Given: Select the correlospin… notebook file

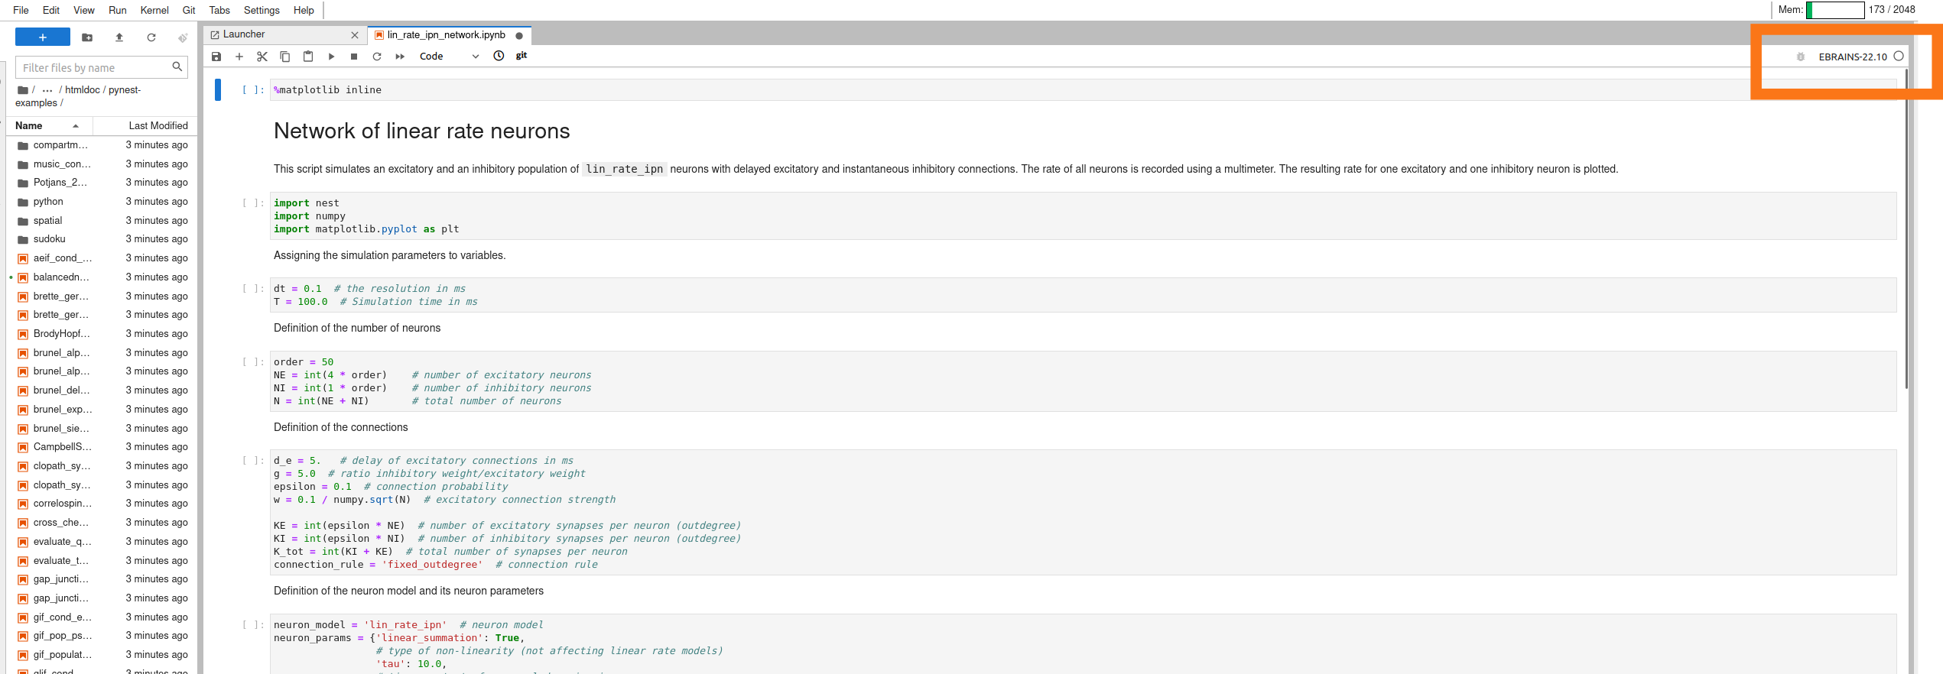Looking at the screenshot, I should click(101, 504).
